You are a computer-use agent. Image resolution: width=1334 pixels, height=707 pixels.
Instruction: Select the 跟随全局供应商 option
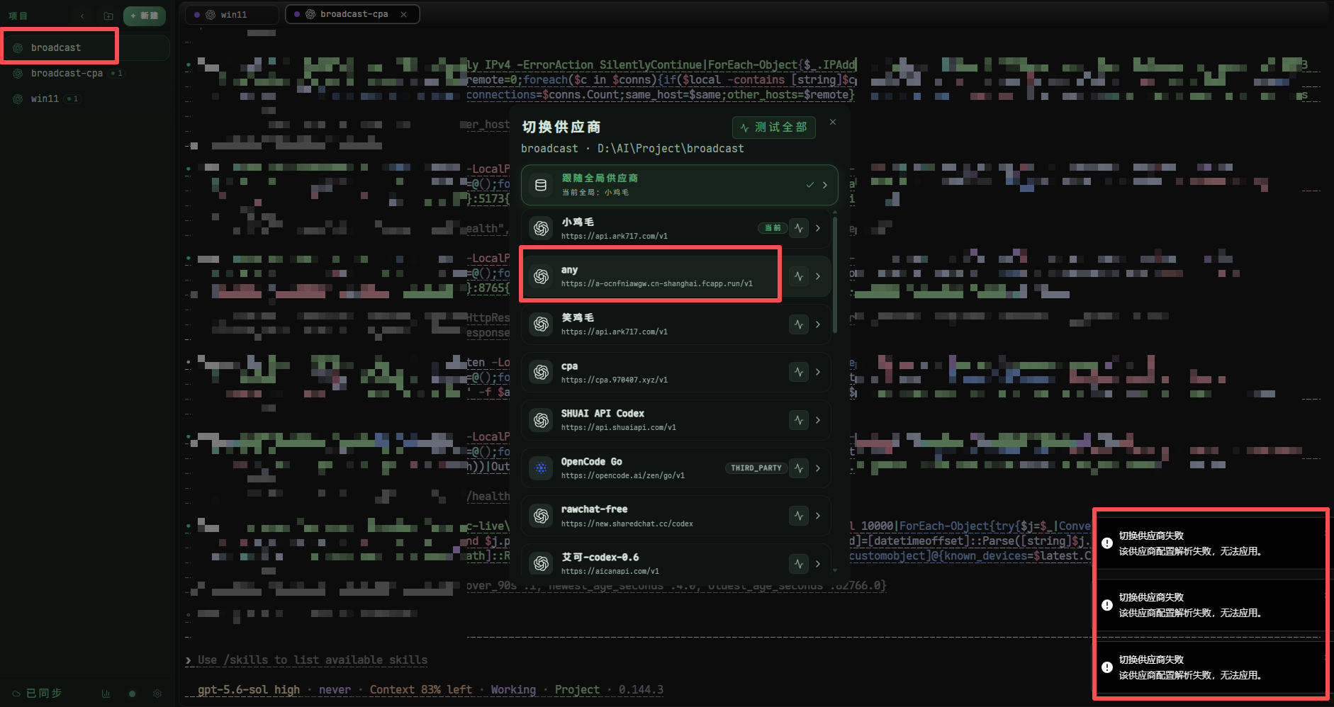(679, 185)
